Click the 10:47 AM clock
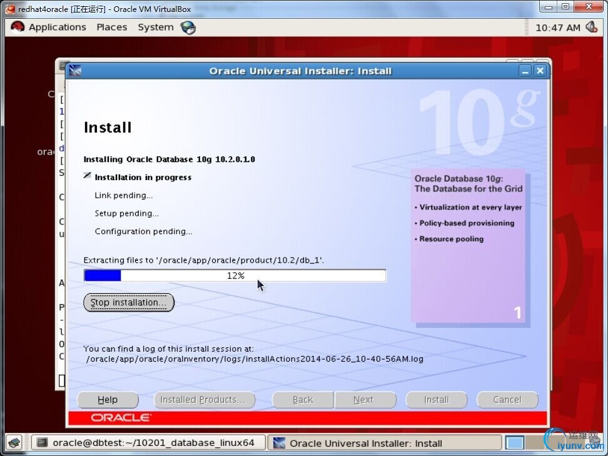 coord(557,28)
